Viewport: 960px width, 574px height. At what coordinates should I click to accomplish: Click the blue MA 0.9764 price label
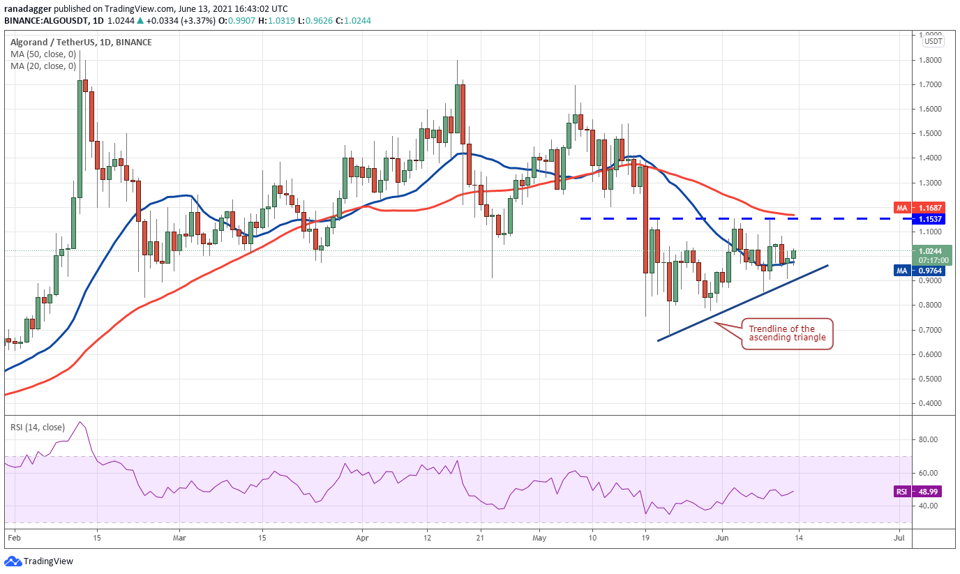[x=917, y=270]
